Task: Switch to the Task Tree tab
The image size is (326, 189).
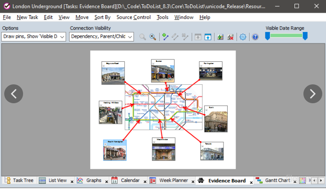Action: point(19,180)
